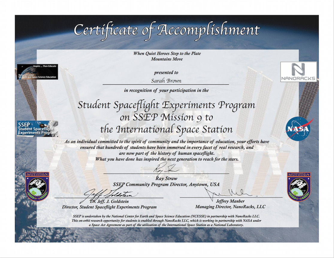This screenshot has width=334, height=258.
Task: Click 'SSEP Community Program Director, Anytown, USA'
Action: (x=166, y=184)
